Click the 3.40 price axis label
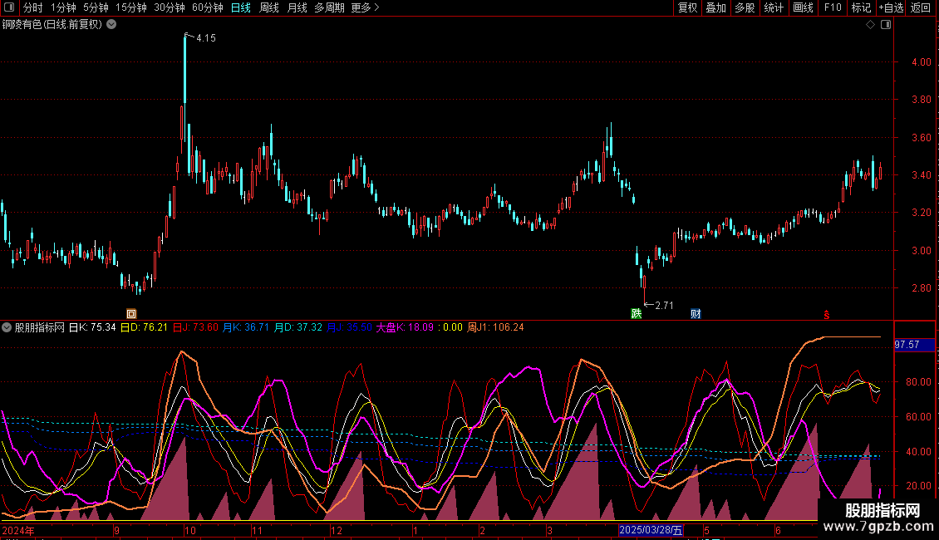 921,175
